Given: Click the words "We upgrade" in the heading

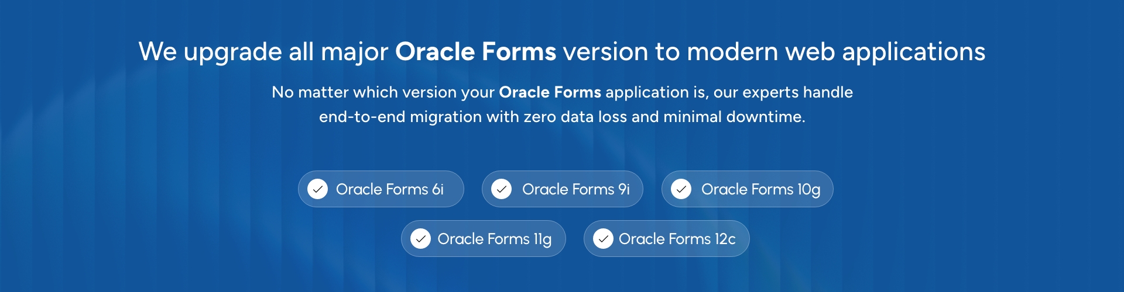Looking at the screenshot, I should coord(210,52).
